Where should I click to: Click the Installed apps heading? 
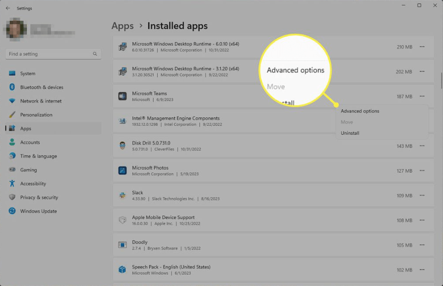[177, 26]
